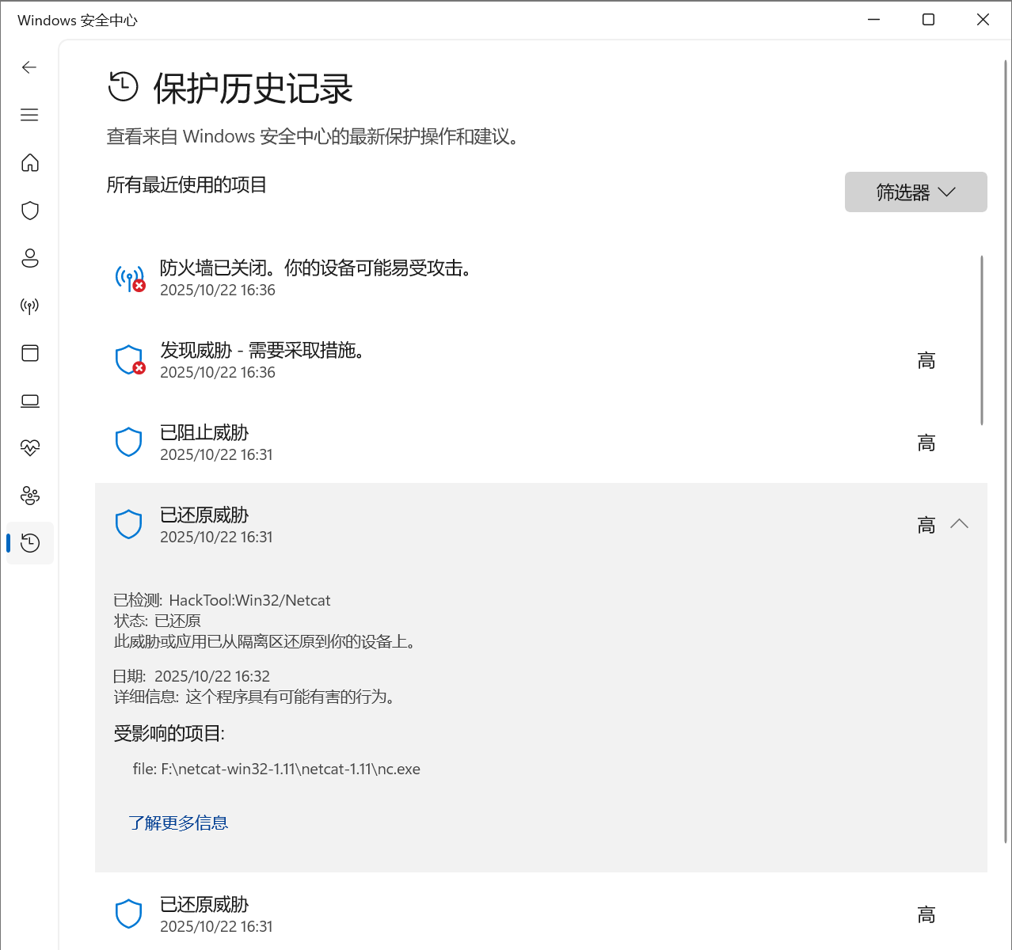Expand the 已阻止威胁 history entry
The height and width of the screenshot is (950, 1012).
pyautogui.click(x=541, y=443)
